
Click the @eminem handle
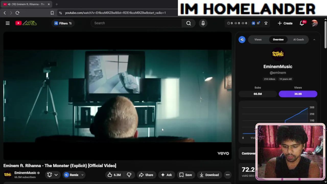tap(278, 73)
